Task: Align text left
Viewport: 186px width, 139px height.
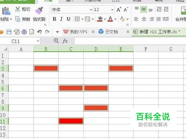Action: (136, 19)
